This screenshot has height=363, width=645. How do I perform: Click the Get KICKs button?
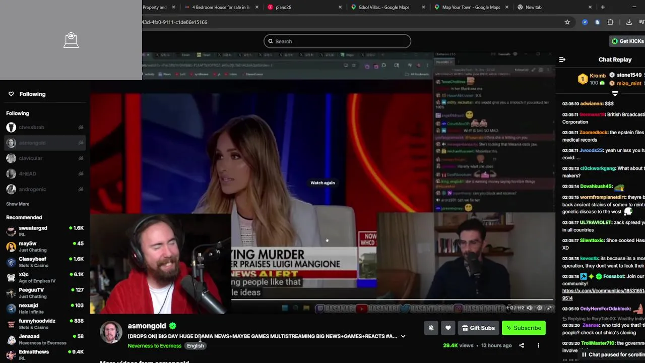point(627,41)
